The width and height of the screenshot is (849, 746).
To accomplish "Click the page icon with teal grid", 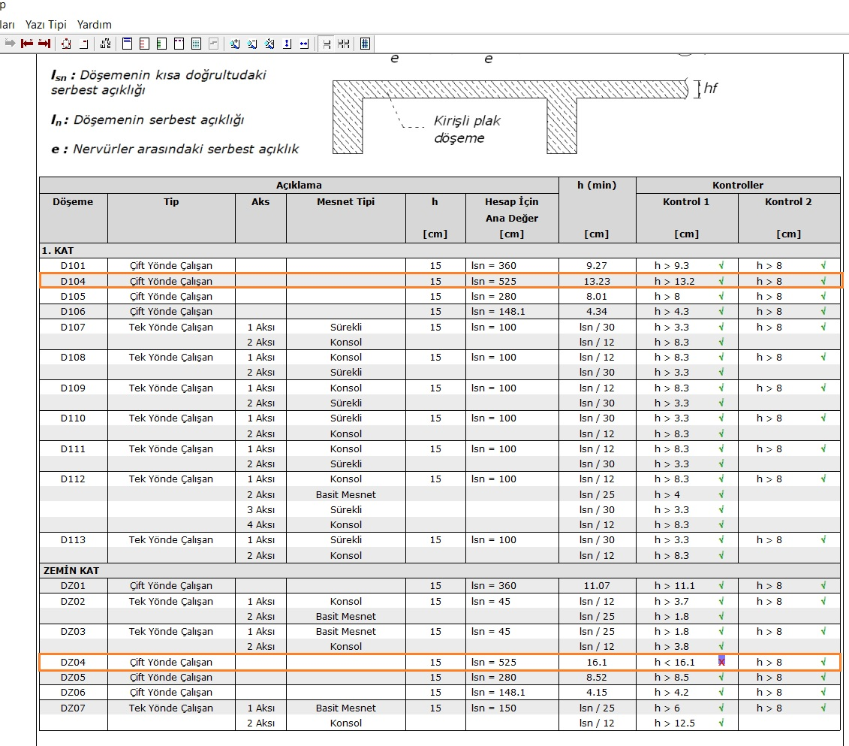I will (x=196, y=44).
